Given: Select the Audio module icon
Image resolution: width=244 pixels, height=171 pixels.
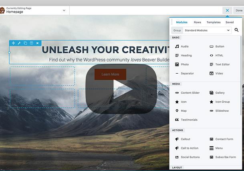Looking at the screenshot, I should (177, 46).
